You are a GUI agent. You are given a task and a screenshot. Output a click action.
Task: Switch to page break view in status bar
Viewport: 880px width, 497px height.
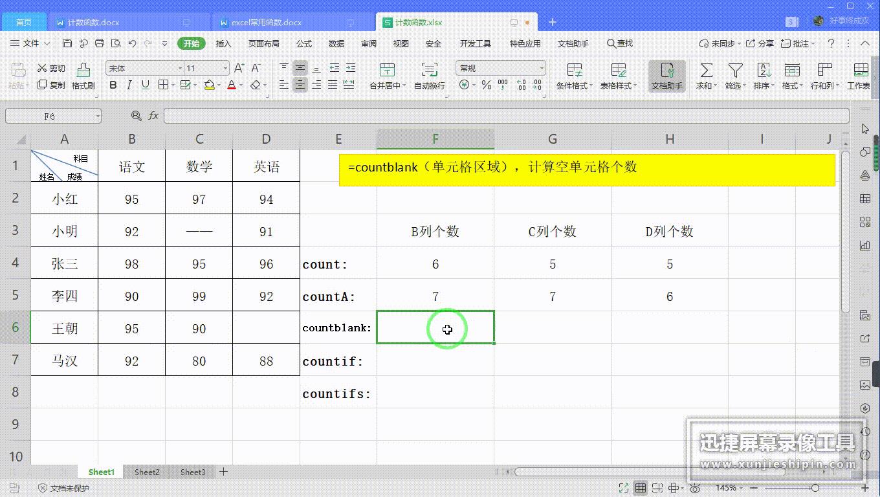[657, 488]
